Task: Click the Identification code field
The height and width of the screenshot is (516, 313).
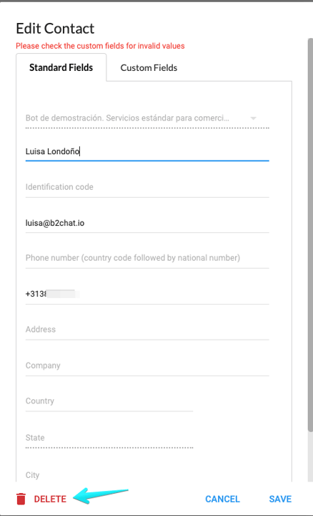Action: pos(147,187)
